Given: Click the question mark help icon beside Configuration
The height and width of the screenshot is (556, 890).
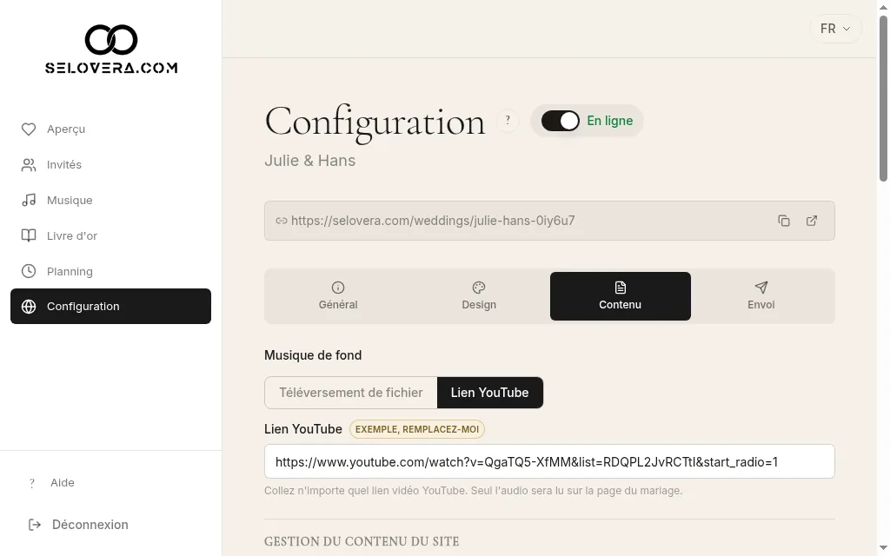Looking at the screenshot, I should click(x=508, y=120).
